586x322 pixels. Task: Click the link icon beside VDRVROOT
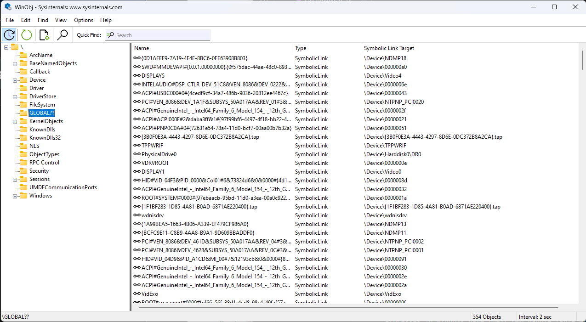(x=137, y=163)
